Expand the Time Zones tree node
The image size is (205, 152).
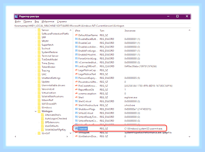click(x=36, y=63)
